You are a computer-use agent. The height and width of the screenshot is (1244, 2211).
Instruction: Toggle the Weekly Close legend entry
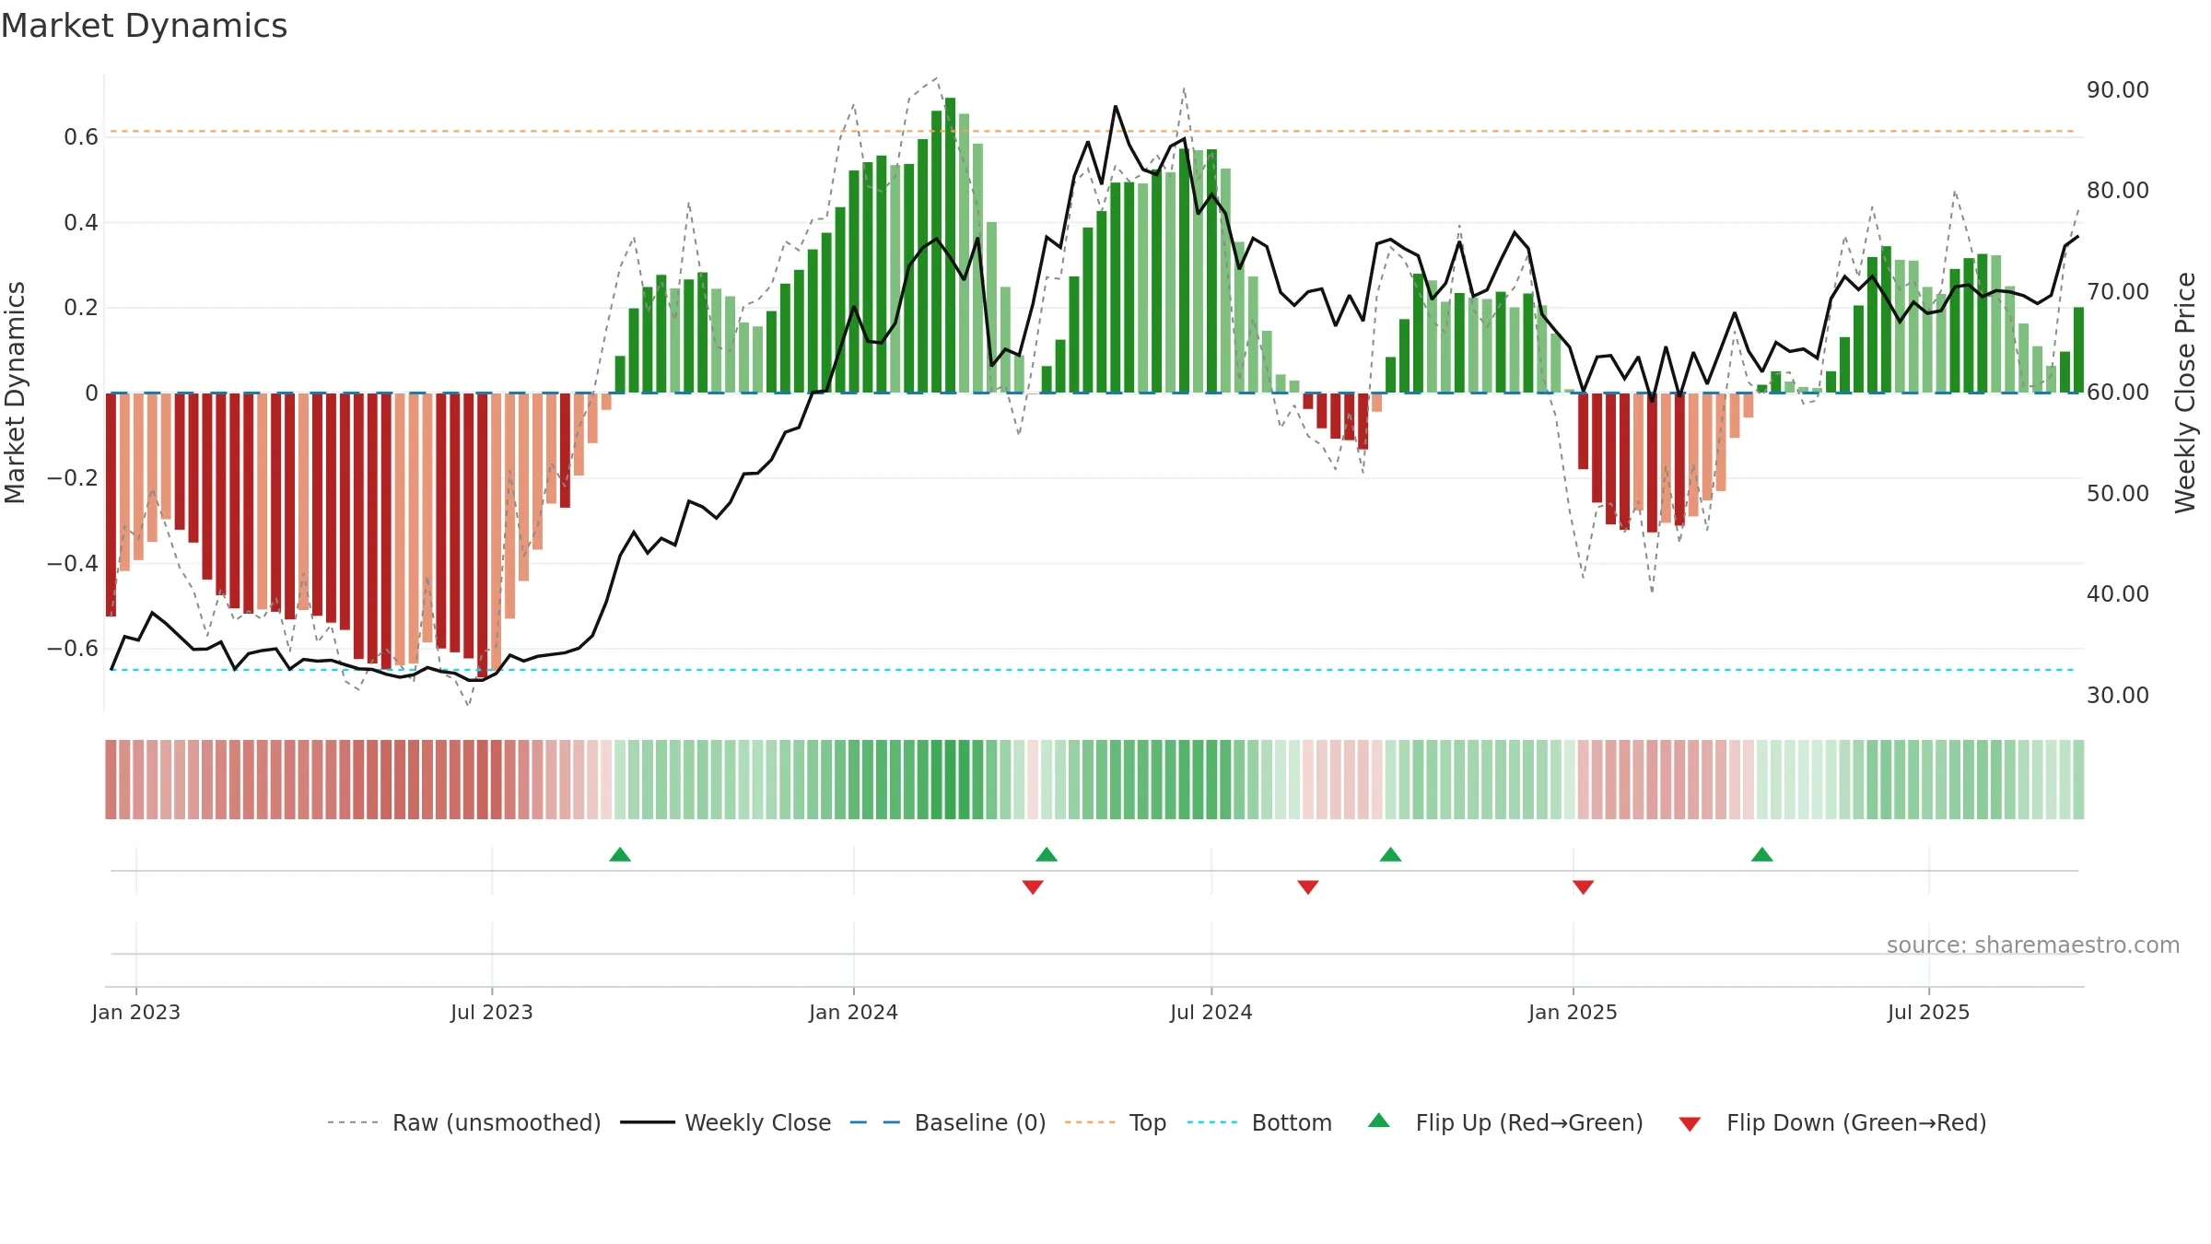(x=726, y=1122)
